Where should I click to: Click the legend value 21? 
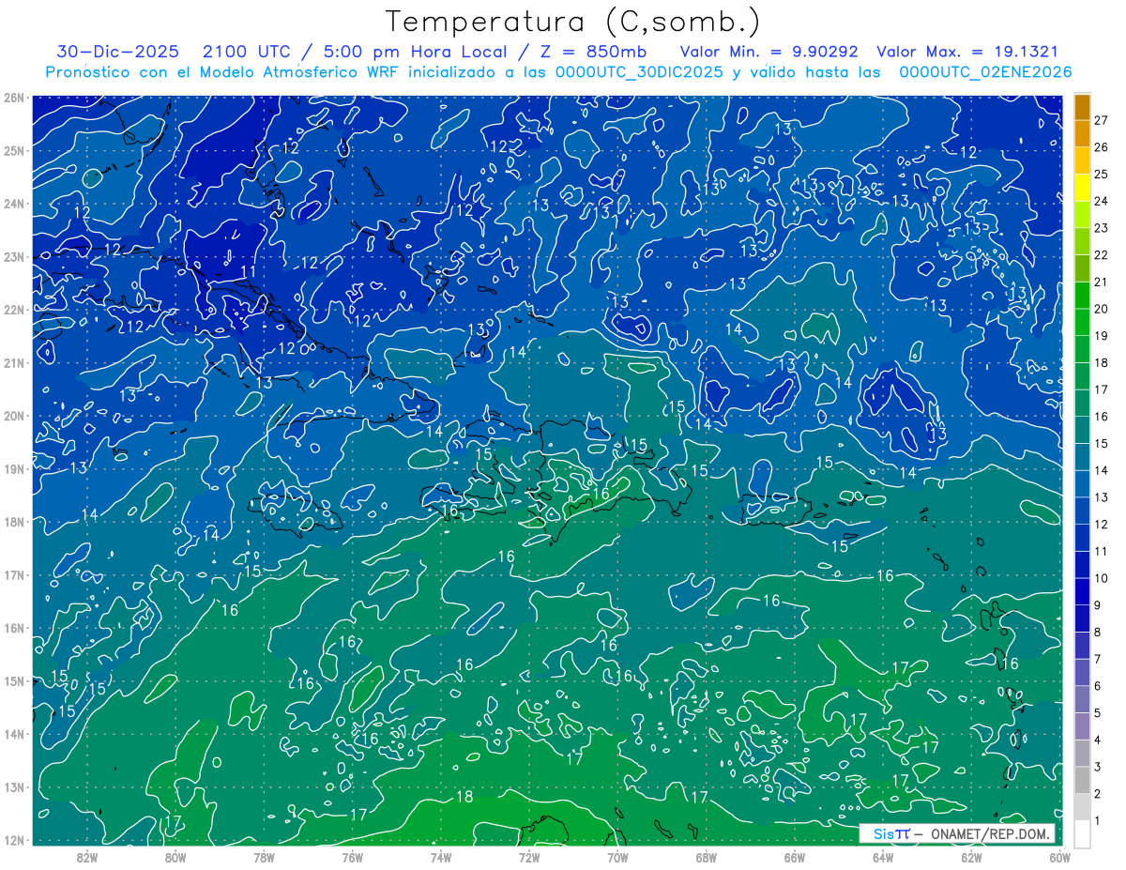click(x=1102, y=282)
